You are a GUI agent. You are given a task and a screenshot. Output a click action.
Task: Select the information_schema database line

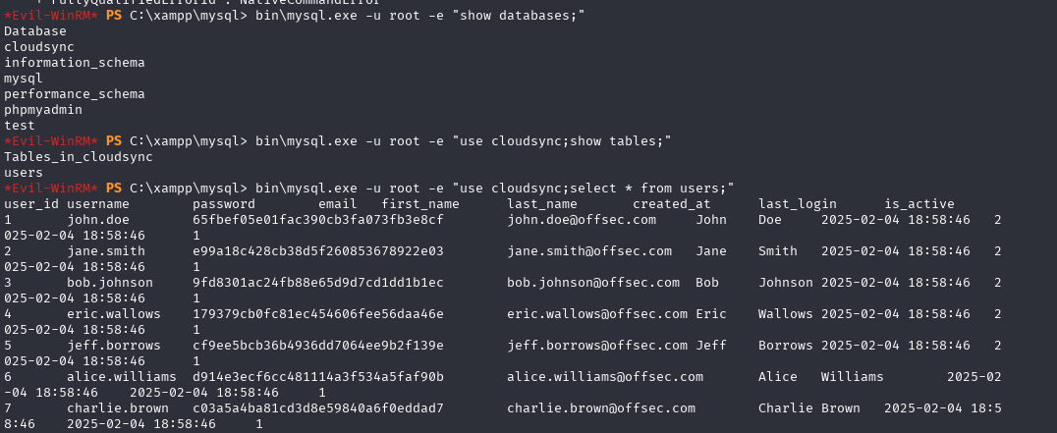(x=74, y=63)
